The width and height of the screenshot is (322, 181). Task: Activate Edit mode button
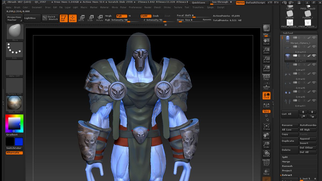[64, 18]
